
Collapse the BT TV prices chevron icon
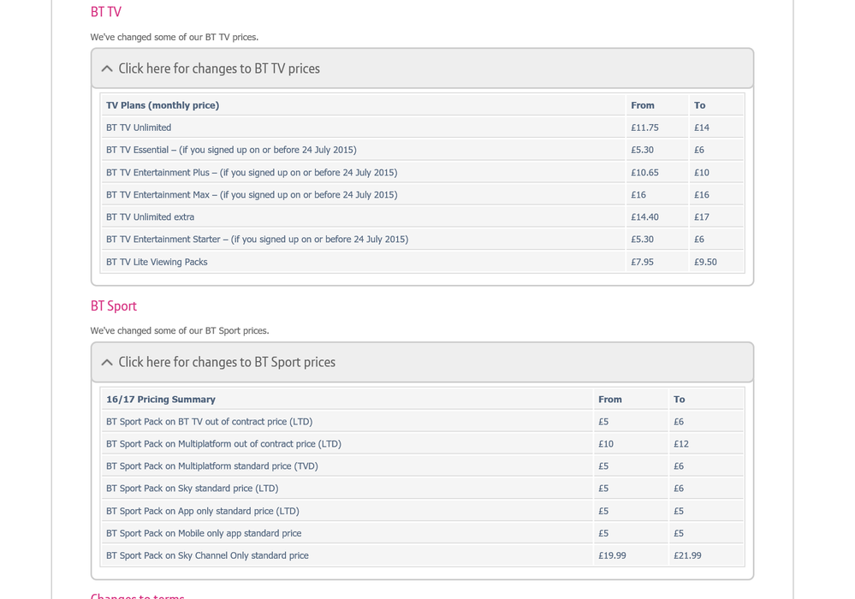pos(107,68)
